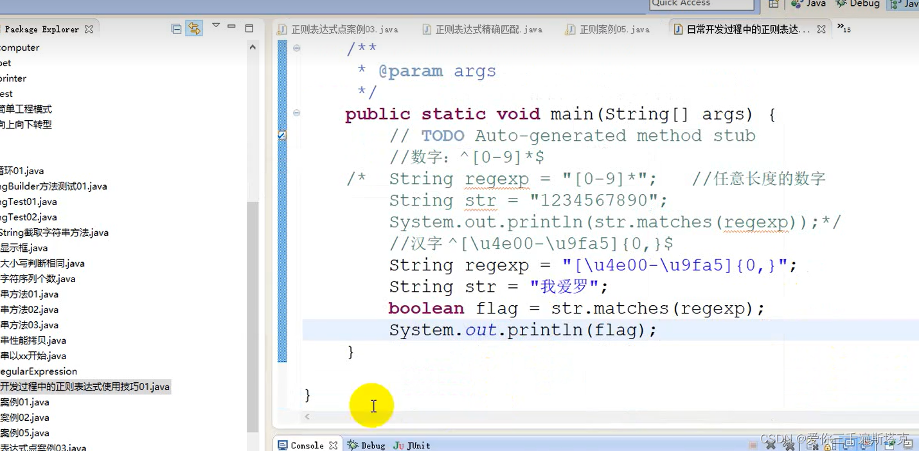
Task: Select gBuilder方法测试01.java file
Action: tap(53, 186)
